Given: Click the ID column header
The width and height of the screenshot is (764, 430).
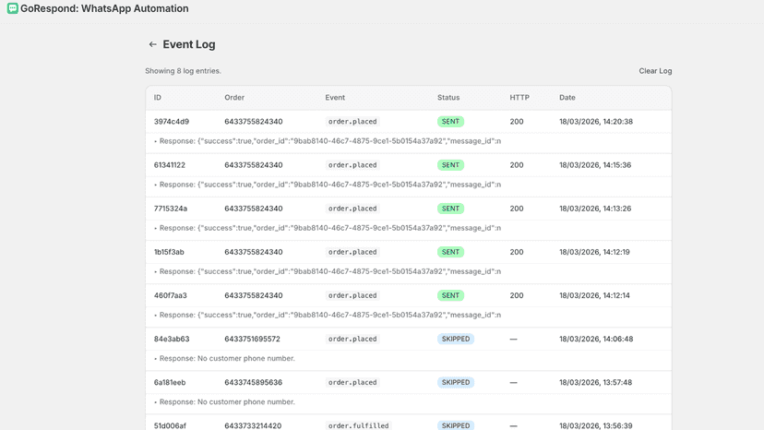Looking at the screenshot, I should [158, 98].
